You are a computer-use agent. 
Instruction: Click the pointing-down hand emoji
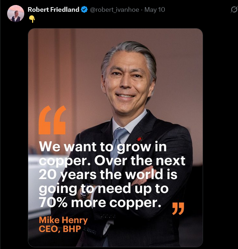pos(32,19)
